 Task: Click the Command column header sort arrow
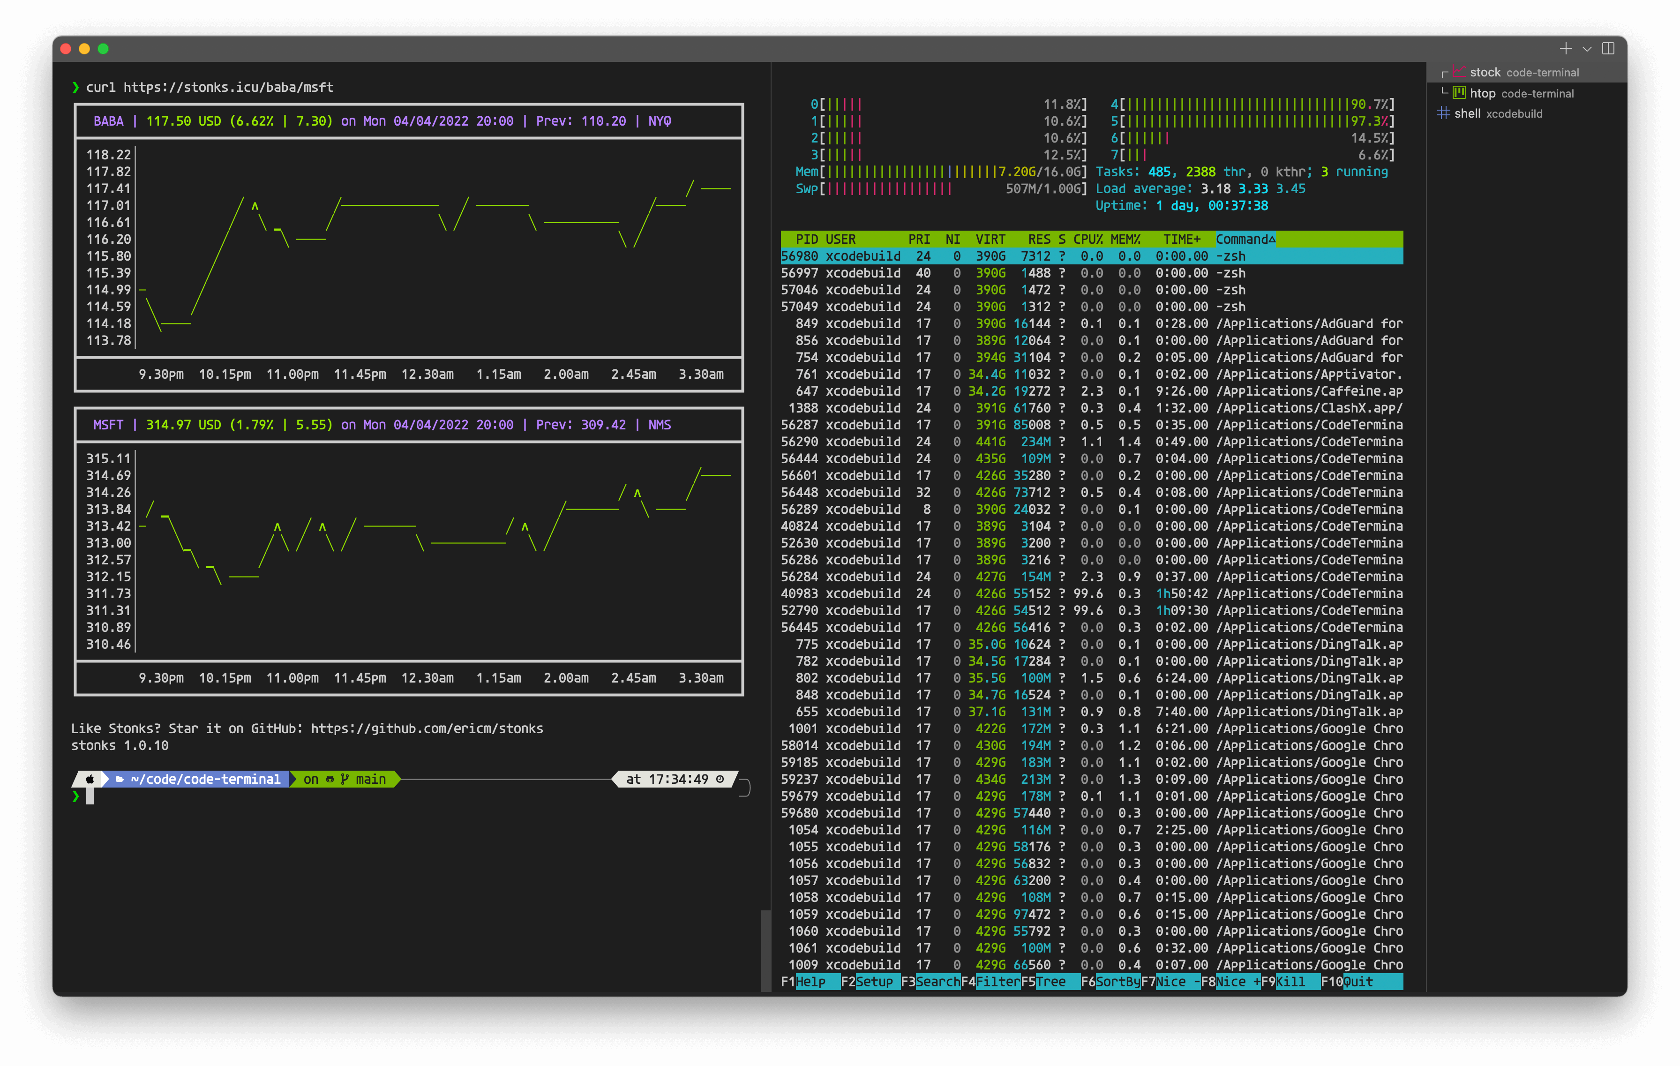point(1272,239)
